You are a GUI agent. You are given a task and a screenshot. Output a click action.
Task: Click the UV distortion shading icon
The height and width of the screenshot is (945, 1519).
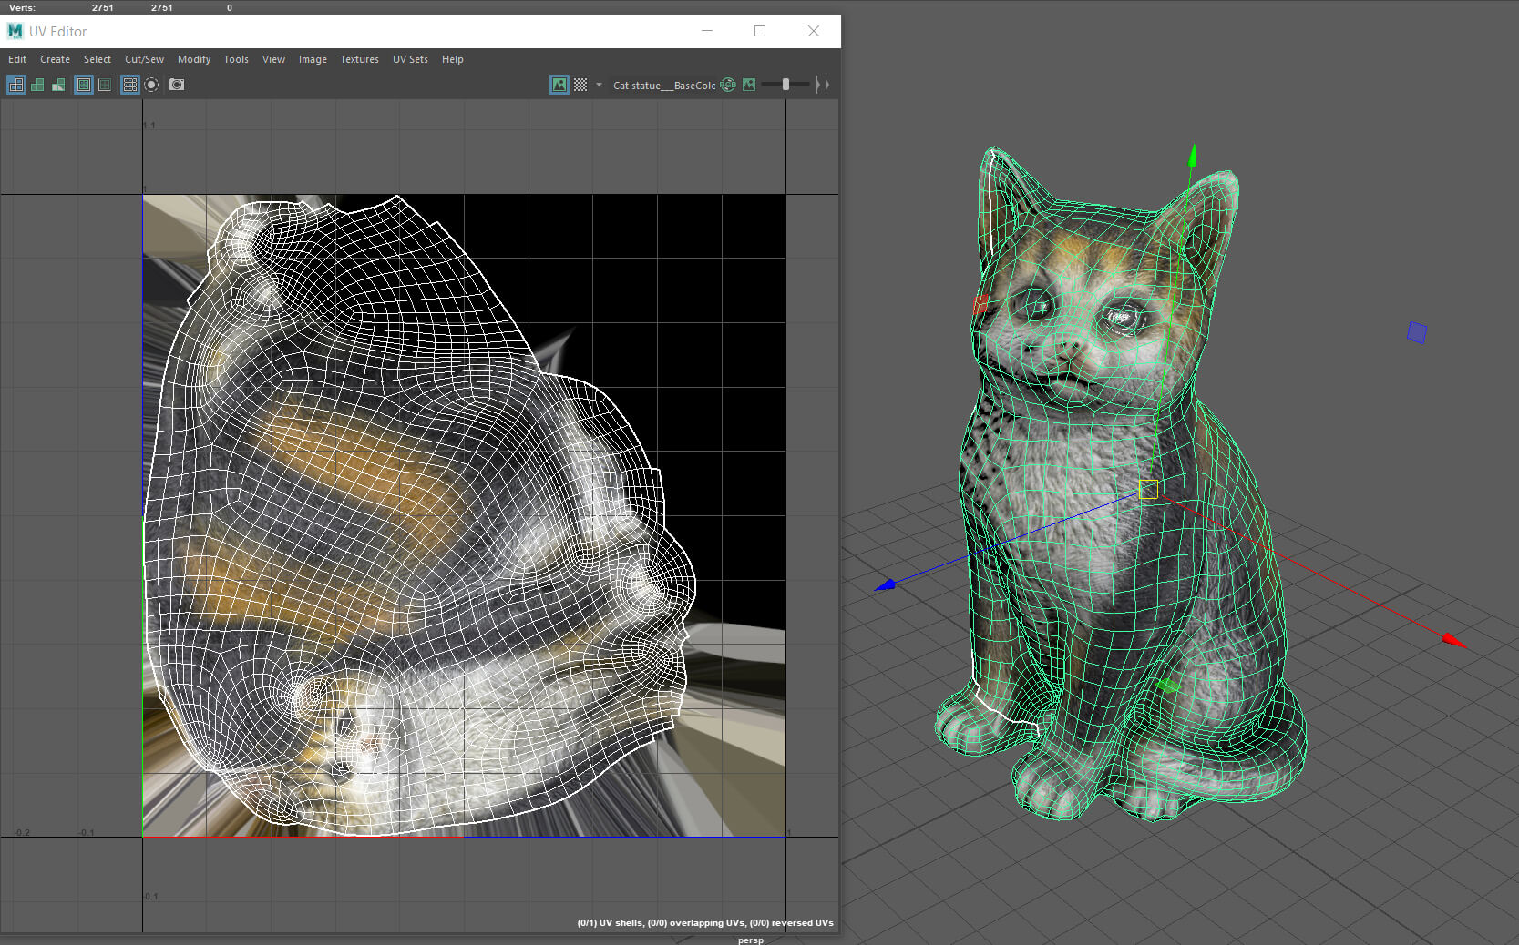pyautogui.click(x=58, y=85)
